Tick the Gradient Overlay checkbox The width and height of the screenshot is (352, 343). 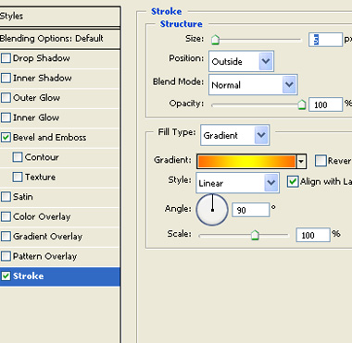click(x=6, y=237)
